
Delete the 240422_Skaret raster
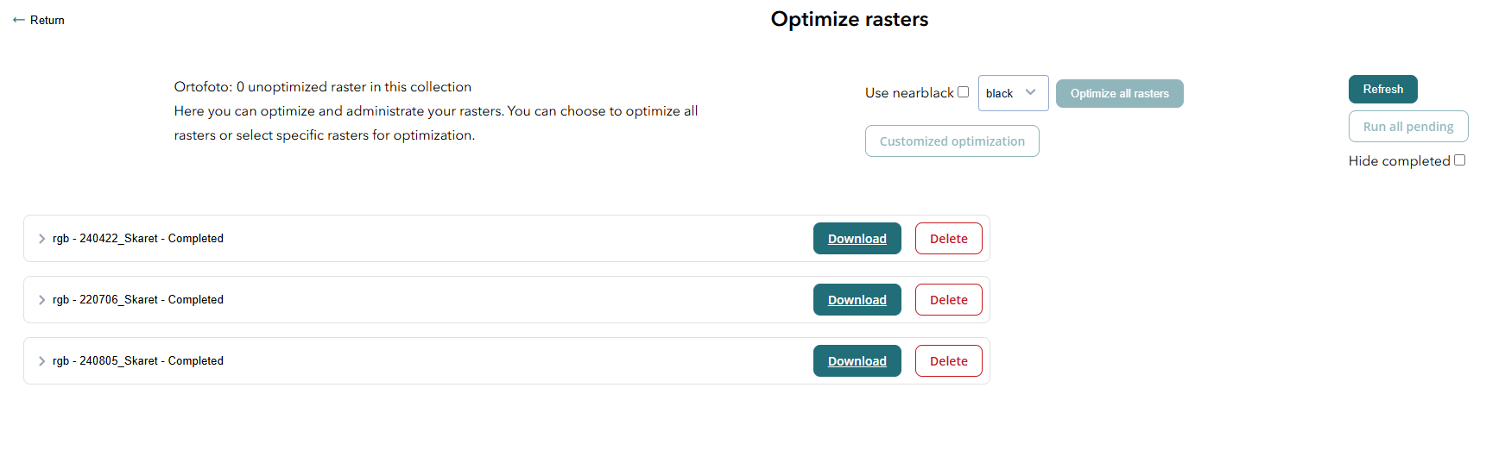[x=948, y=239]
